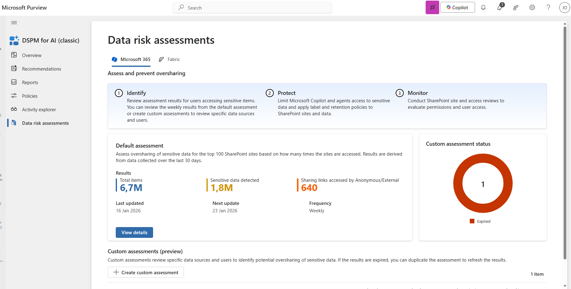The image size is (571, 289).
Task: Click the Default assessment heading
Action: (x=140, y=146)
